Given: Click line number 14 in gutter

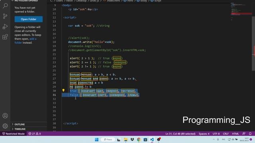Looking at the screenshot, I should click(54, 25).
